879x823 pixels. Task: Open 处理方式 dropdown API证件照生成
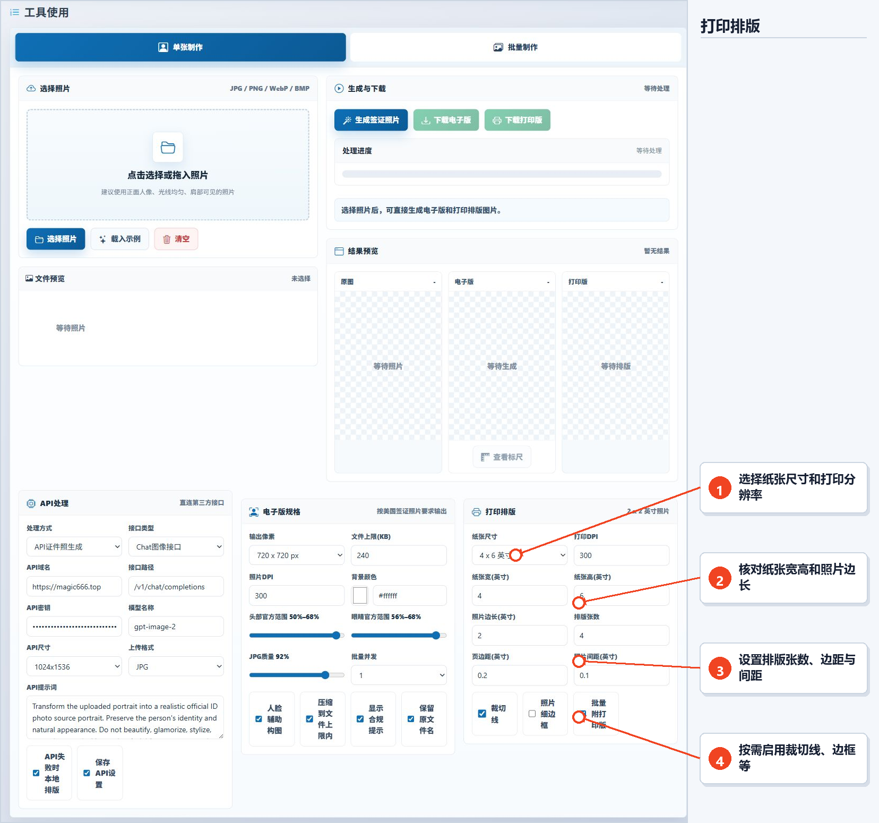[x=74, y=547]
